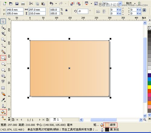Choose the Ellipse tool
Image resolution: width=151 pixels, height=133 pixels.
point(3,64)
